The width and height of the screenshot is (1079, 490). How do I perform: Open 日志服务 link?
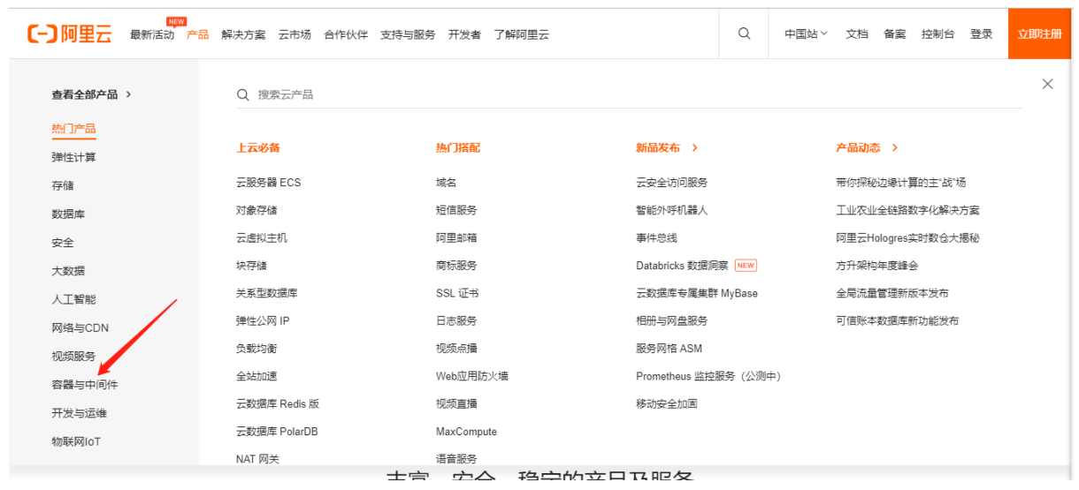pos(456,321)
